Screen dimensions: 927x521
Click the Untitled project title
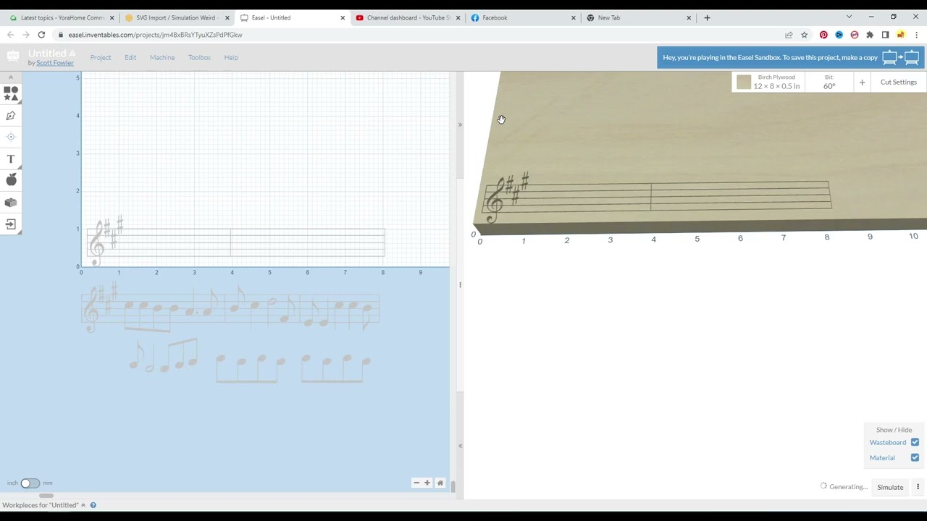click(x=47, y=53)
